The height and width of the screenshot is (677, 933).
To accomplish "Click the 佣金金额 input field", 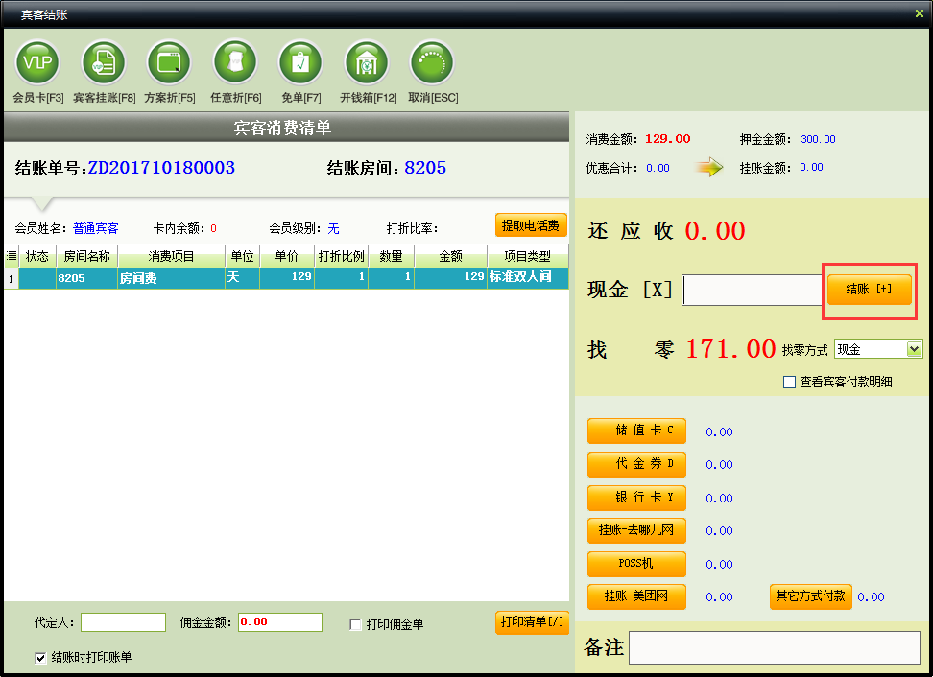I will tap(280, 622).
